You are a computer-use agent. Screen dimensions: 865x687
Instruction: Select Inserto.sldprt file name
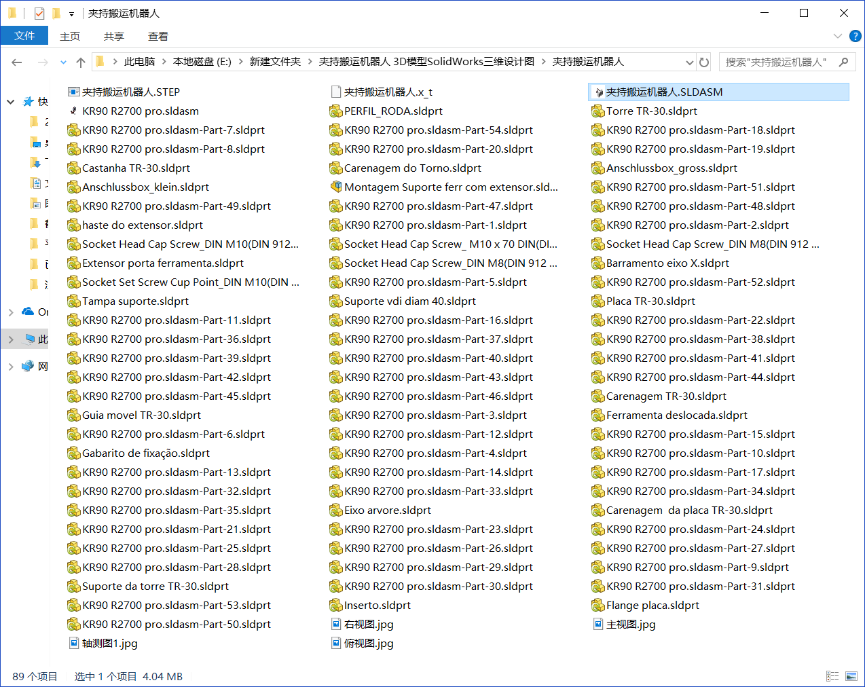point(378,606)
